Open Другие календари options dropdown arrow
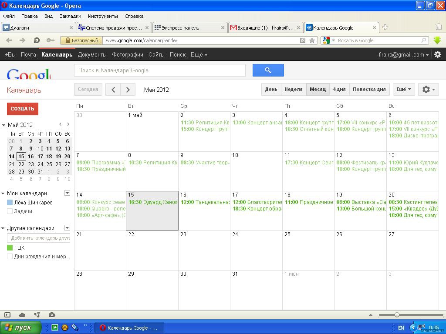Image resolution: width=446 pixels, height=334 pixels. point(67,228)
